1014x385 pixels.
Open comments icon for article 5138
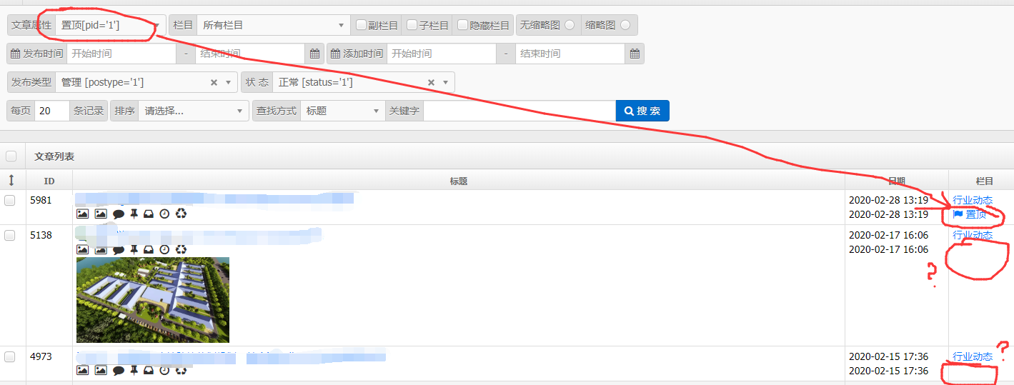[119, 249]
